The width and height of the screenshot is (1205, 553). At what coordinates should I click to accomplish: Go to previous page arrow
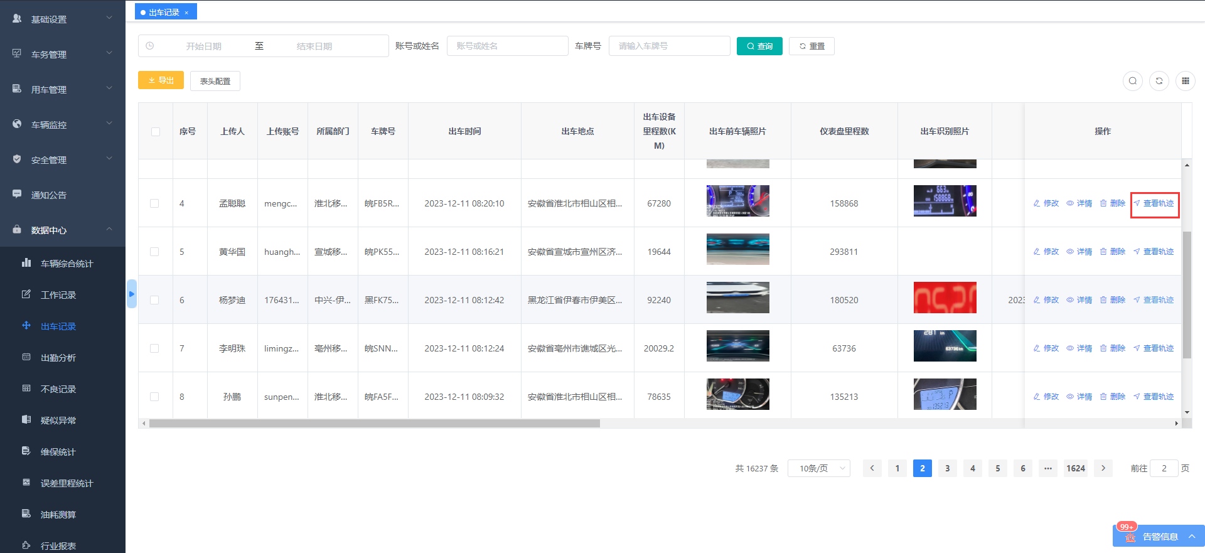point(872,468)
